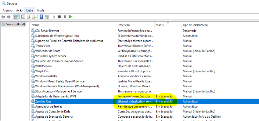Screen dimensions: 259x121
Task: Click the Automático (Início do Gatilho) startup type cell
Action: 202,116
